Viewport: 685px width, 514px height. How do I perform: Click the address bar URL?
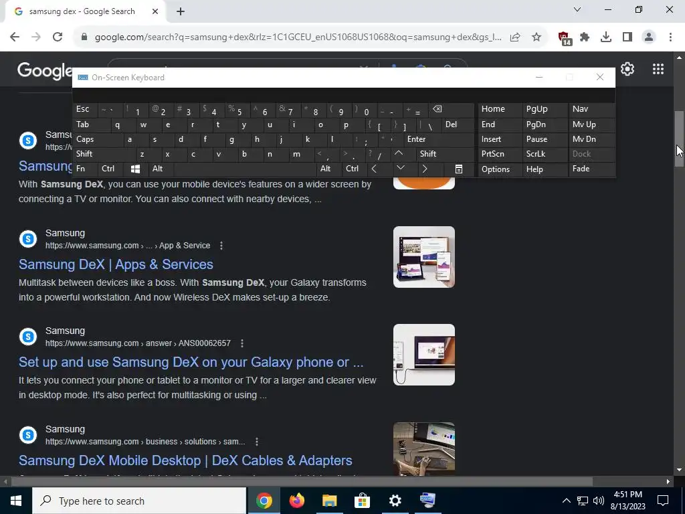(x=298, y=37)
